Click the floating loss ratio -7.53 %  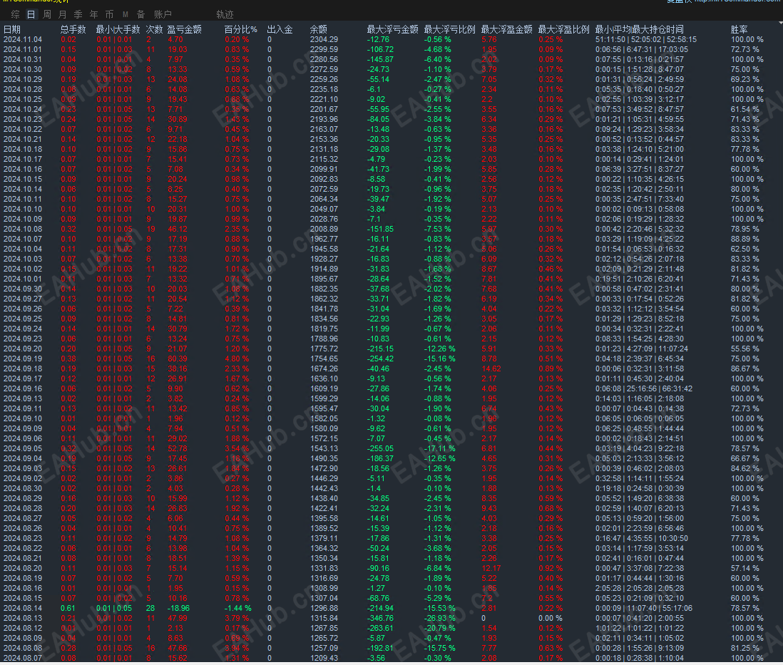(437, 230)
